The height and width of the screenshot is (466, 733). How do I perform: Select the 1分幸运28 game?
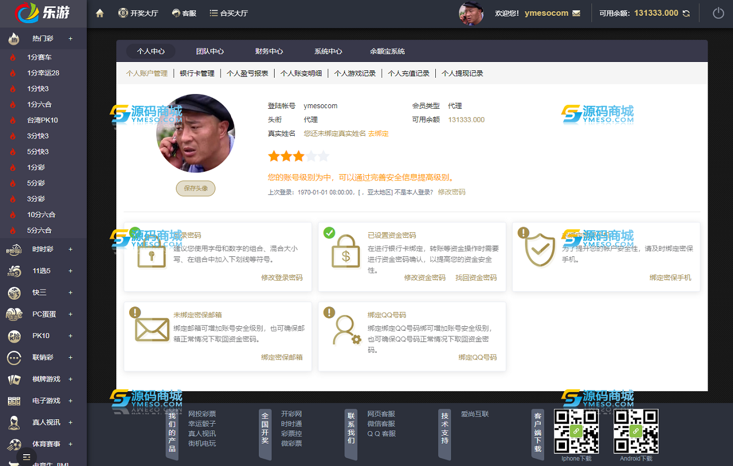(x=43, y=73)
